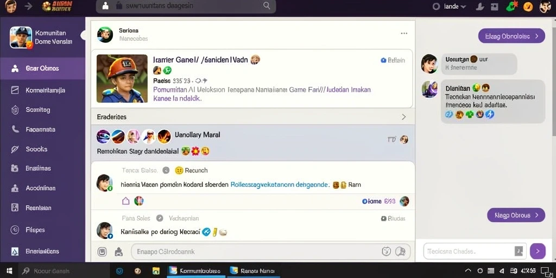Image resolution: width=556 pixels, height=278 pixels.
Task: Focus the Enaapo Cälrodoannk message field
Action: pyautogui.click(x=271, y=252)
